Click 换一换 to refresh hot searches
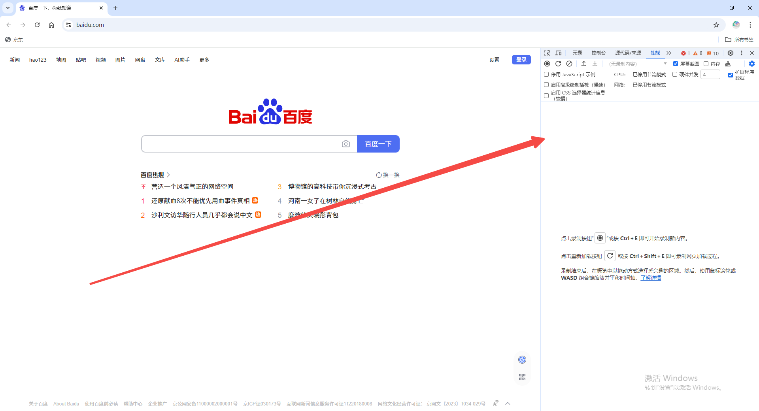The image size is (759, 411). click(x=388, y=175)
